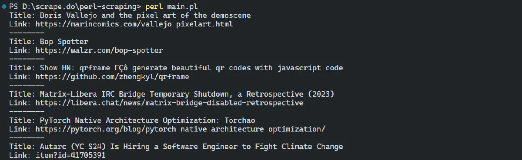522x160 pixels.
Task: Click the Matrix-Libera IRC Bridge title line
Action: (x=171, y=94)
